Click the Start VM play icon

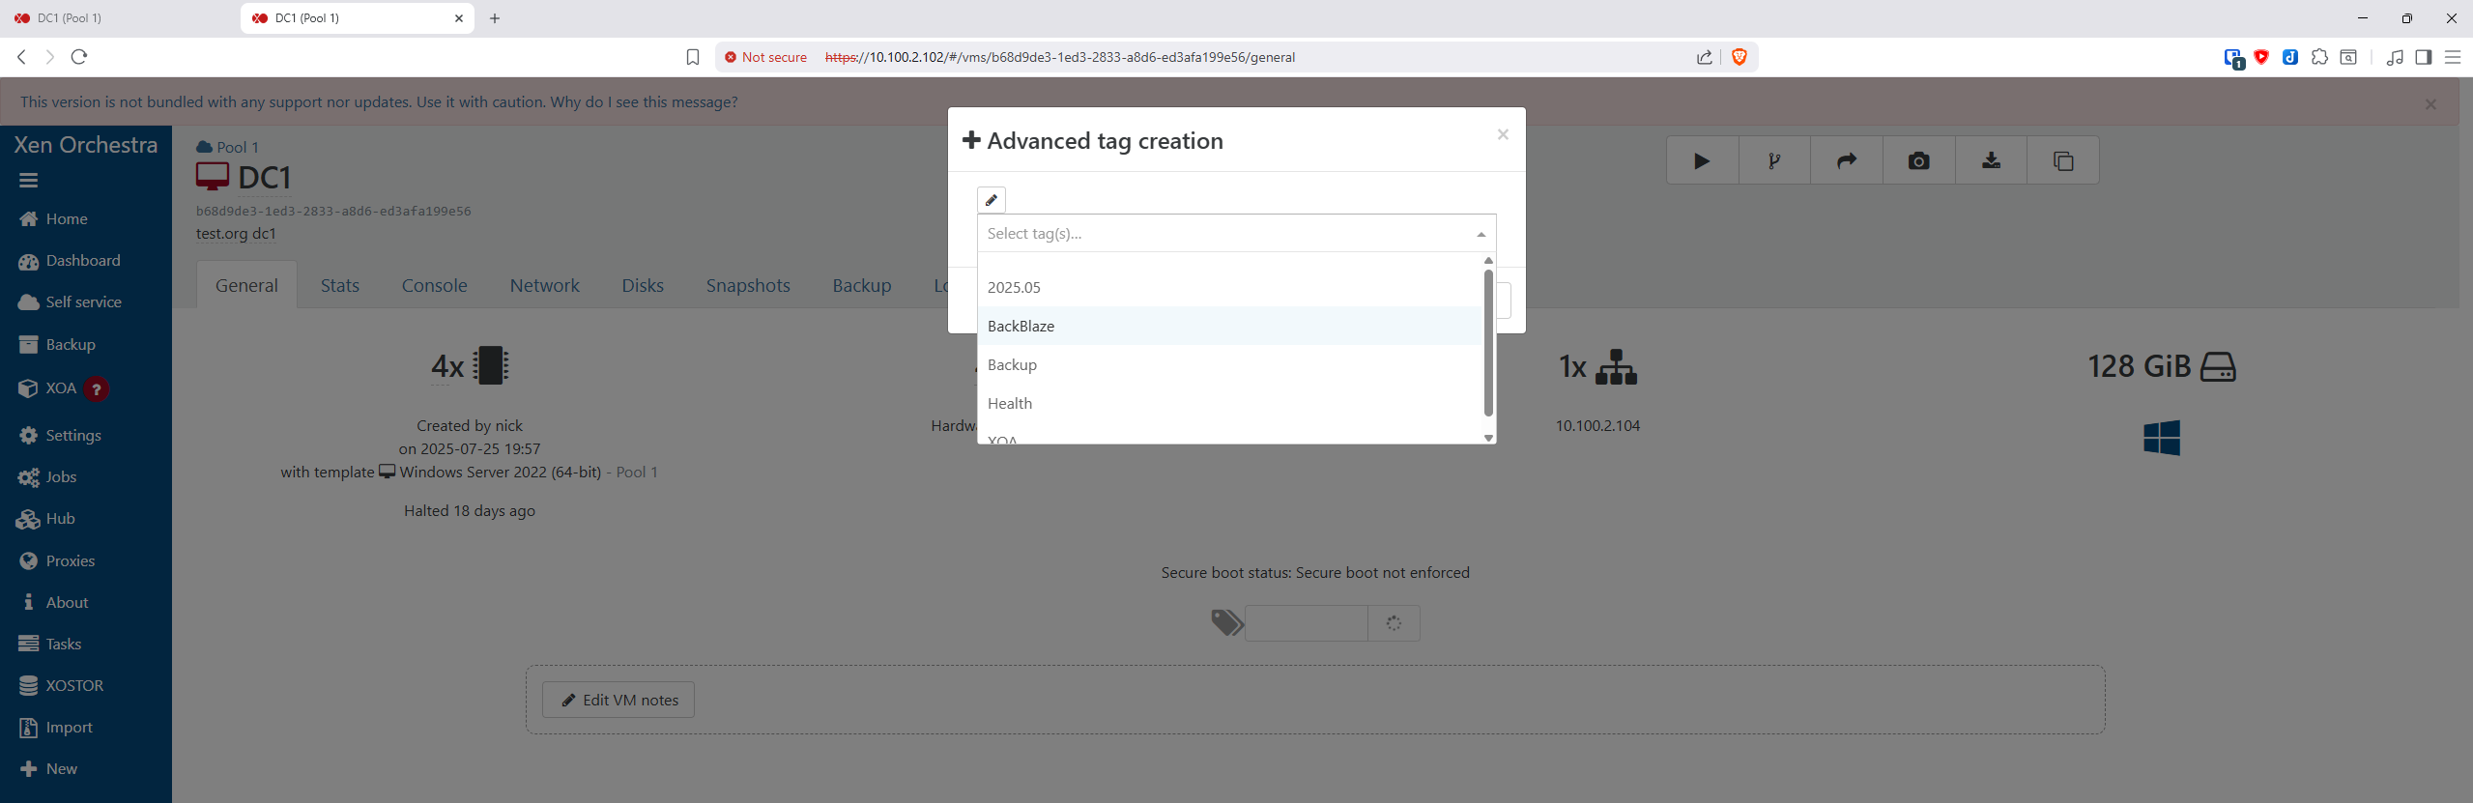(1702, 161)
